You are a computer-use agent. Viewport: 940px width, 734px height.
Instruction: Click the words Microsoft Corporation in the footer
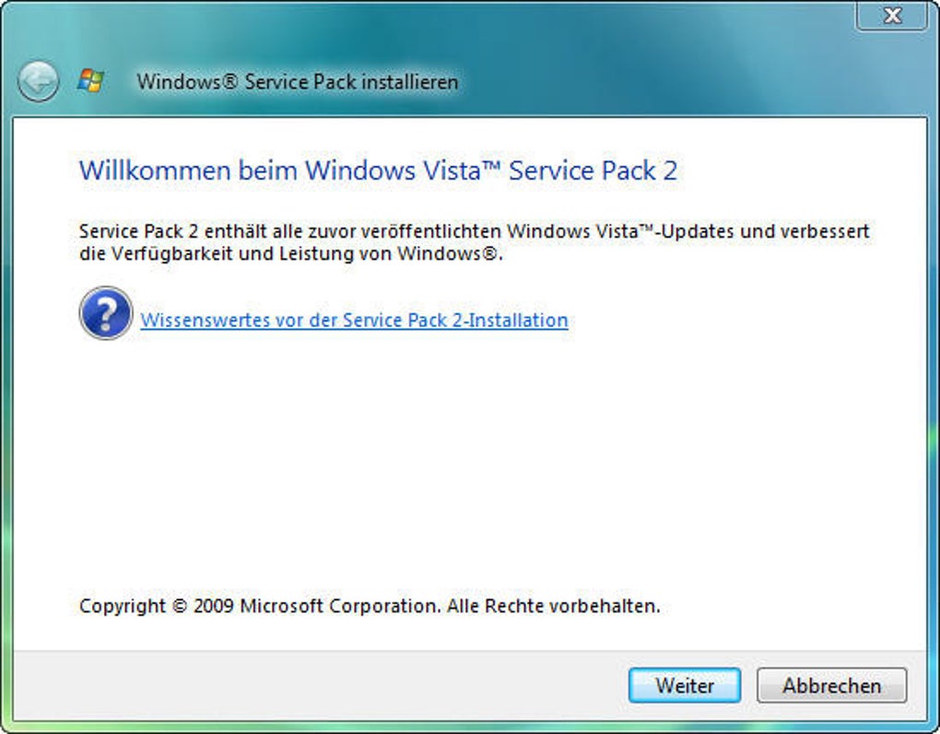pyautogui.click(x=341, y=606)
